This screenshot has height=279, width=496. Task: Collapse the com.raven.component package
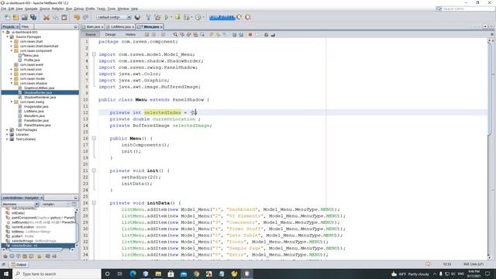[x=12, y=50]
